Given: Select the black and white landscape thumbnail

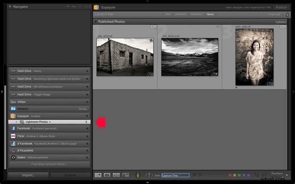Looking at the screenshot, I should tap(190, 57).
